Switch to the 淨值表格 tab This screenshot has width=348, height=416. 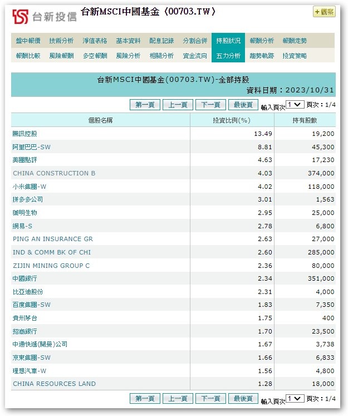(x=95, y=41)
